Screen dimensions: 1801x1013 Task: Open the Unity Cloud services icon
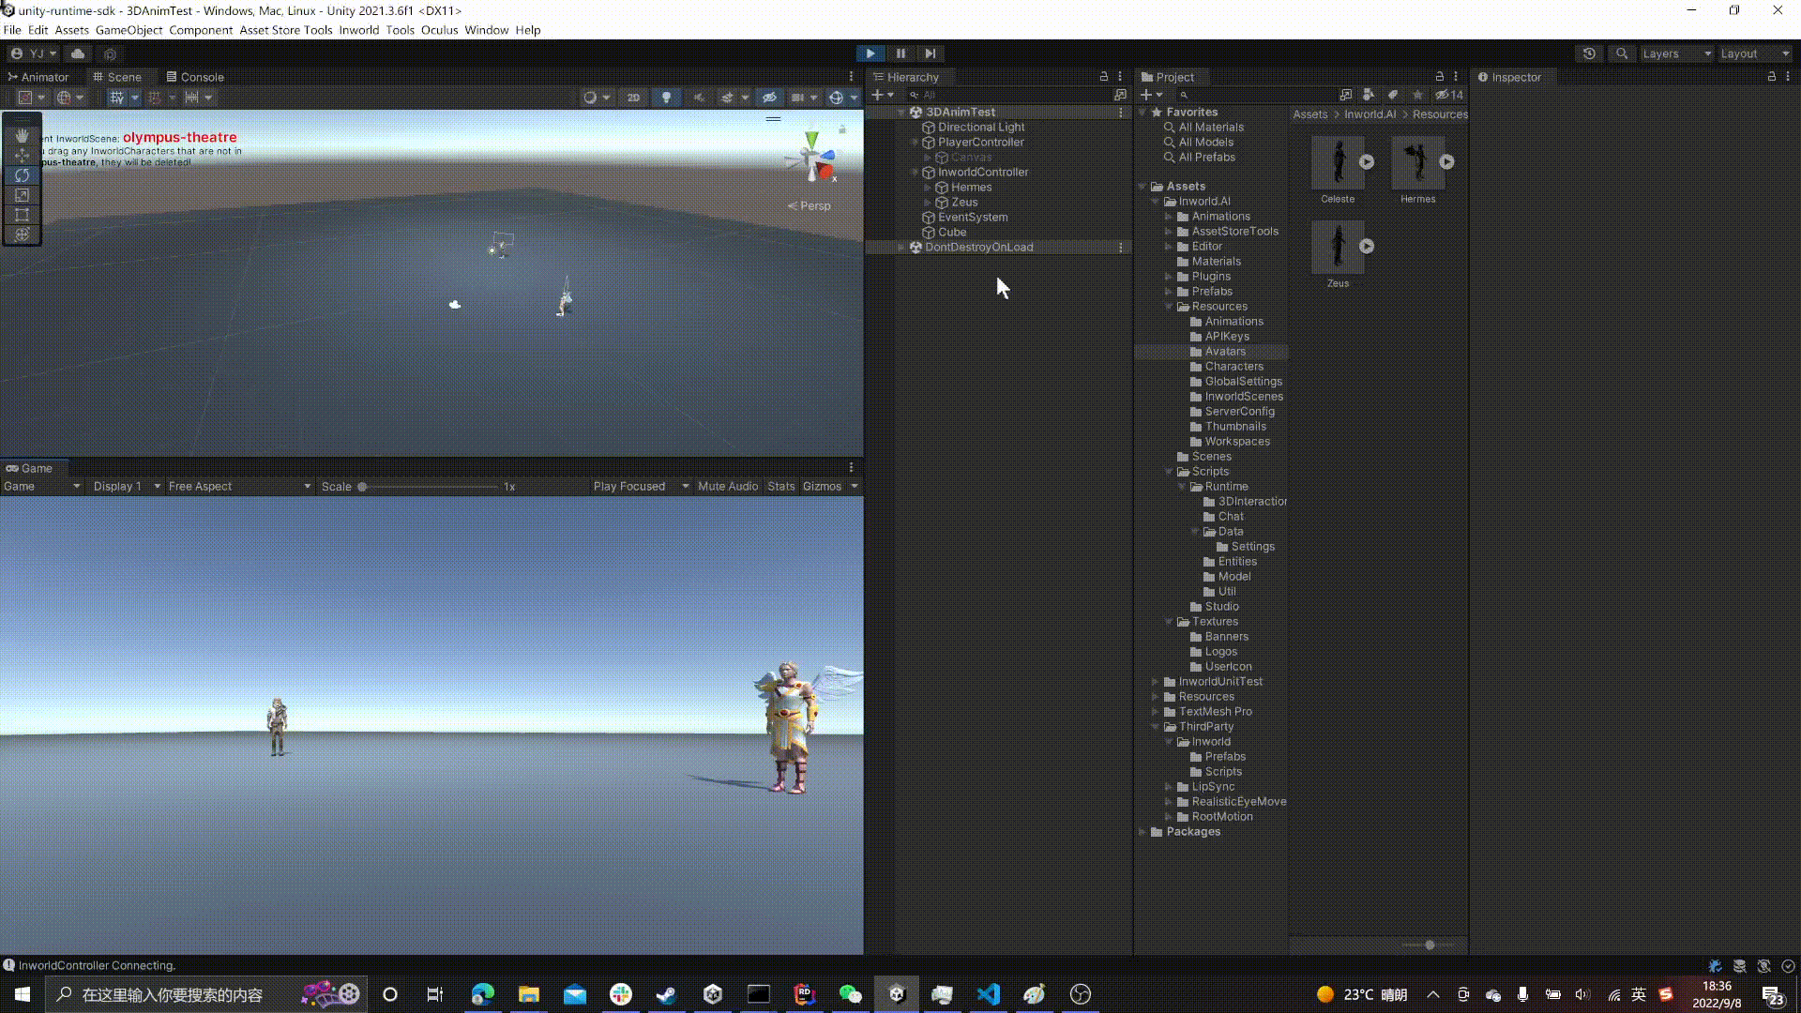pos(78,53)
